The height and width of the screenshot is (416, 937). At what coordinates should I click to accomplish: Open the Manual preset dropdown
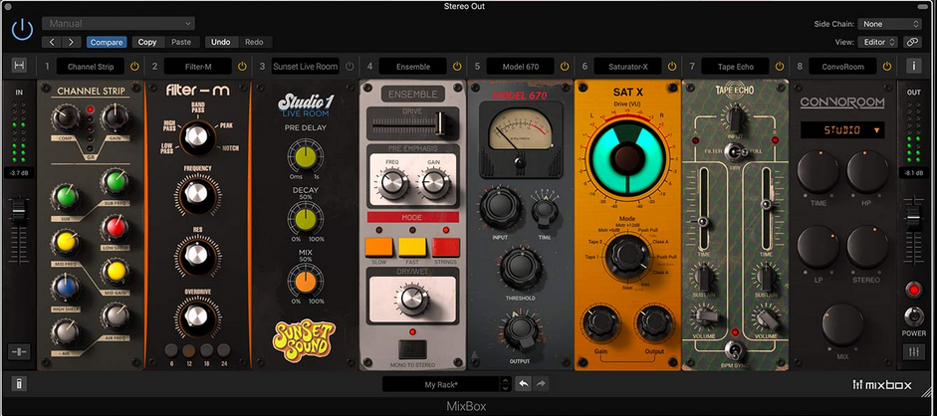[x=118, y=24]
